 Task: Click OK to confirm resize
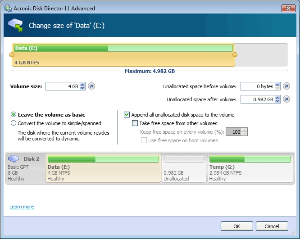tap(236, 226)
